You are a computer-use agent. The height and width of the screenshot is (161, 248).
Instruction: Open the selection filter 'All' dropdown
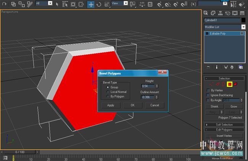[x=50, y=3]
